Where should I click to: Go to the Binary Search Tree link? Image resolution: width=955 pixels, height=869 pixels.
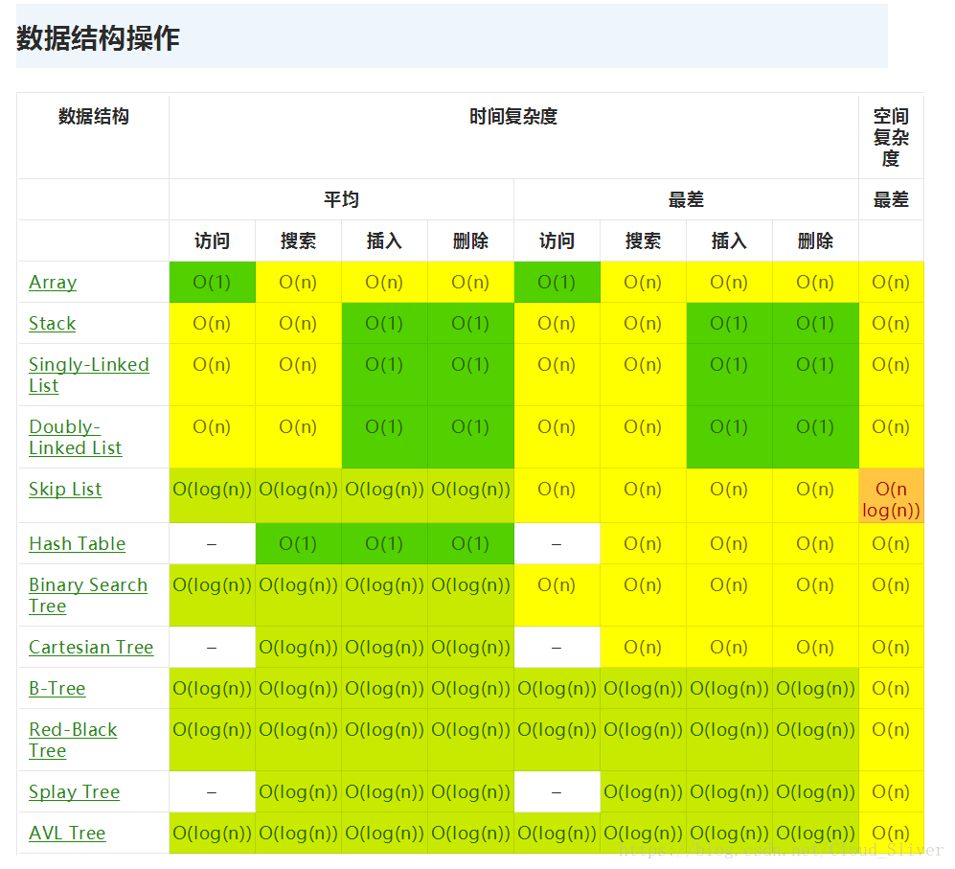(x=88, y=595)
